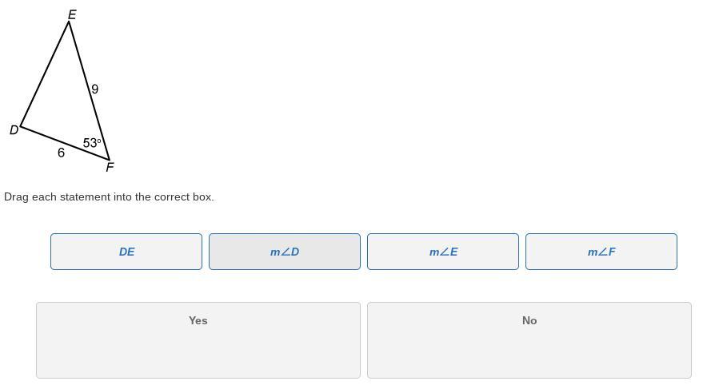Click the DE statement tile

126,252
